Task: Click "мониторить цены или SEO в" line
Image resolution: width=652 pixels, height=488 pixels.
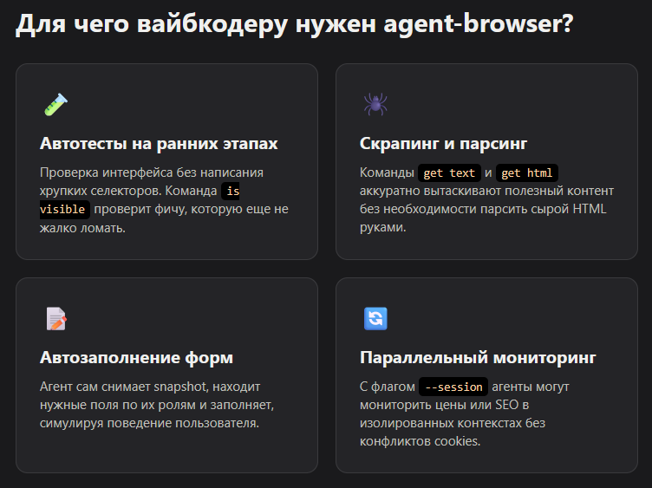Action: pyautogui.click(x=444, y=405)
